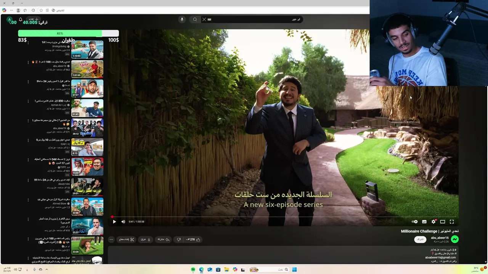
Task: Open the 29:01 Abody1dini video thumbnail
Action: point(87,186)
